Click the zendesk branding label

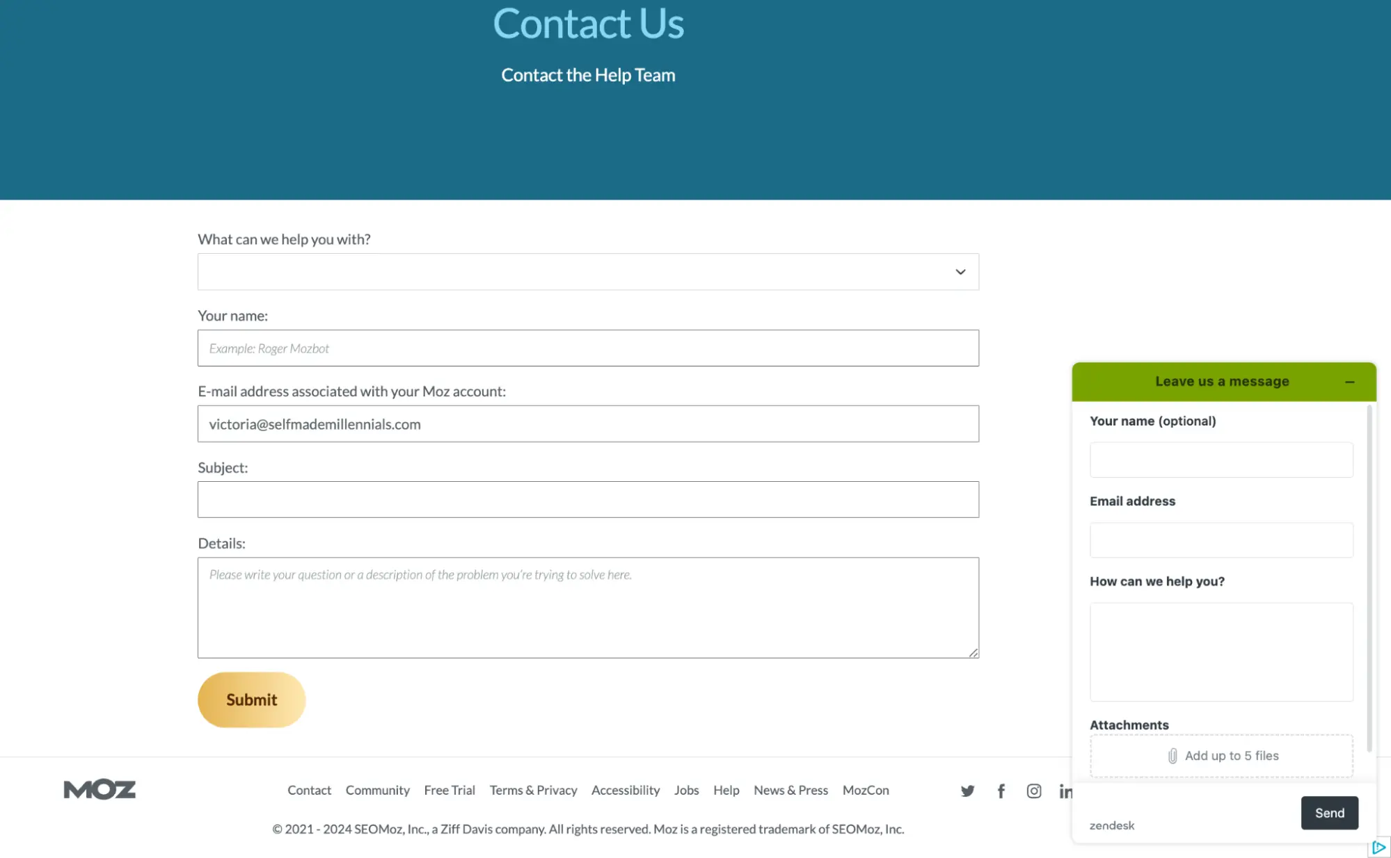click(1111, 825)
